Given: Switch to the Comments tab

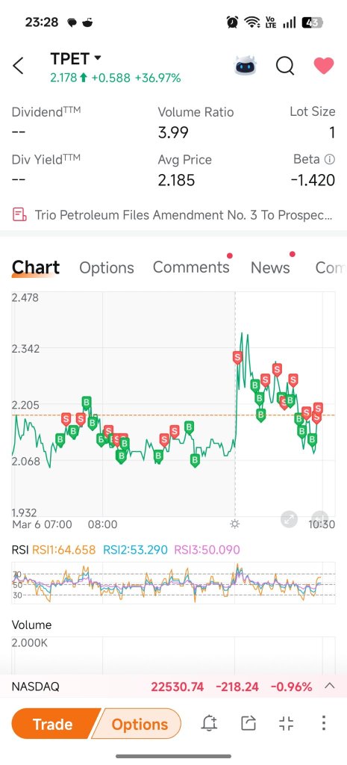Looking at the screenshot, I should pos(191,267).
